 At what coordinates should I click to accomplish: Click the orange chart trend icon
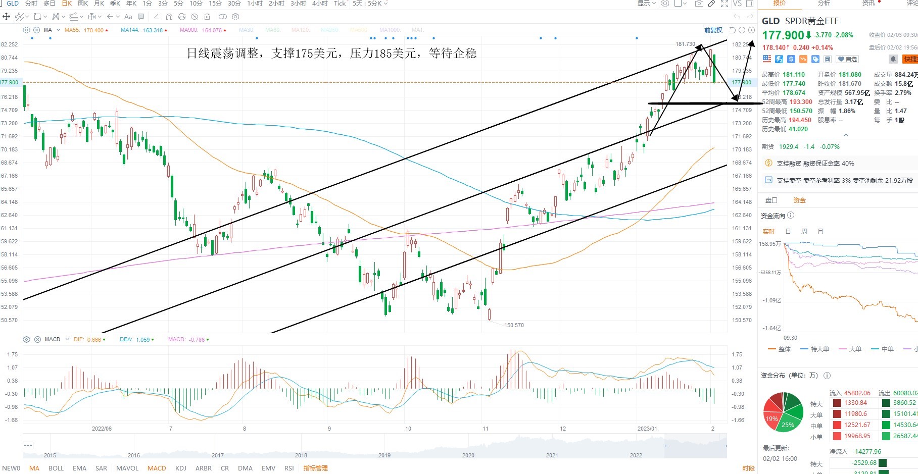[x=803, y=59]
